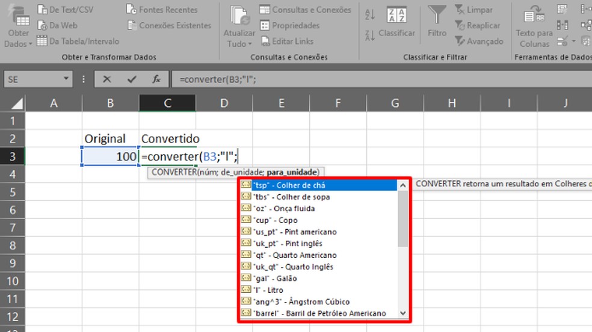Click Limpar filter button
The width and height of the screenshot is (592, 332).
(x=474, y=10)
